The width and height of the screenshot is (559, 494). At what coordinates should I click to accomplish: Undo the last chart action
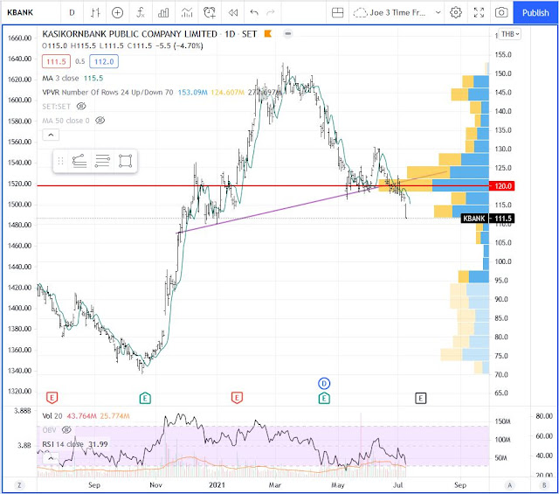pos(254,13)
